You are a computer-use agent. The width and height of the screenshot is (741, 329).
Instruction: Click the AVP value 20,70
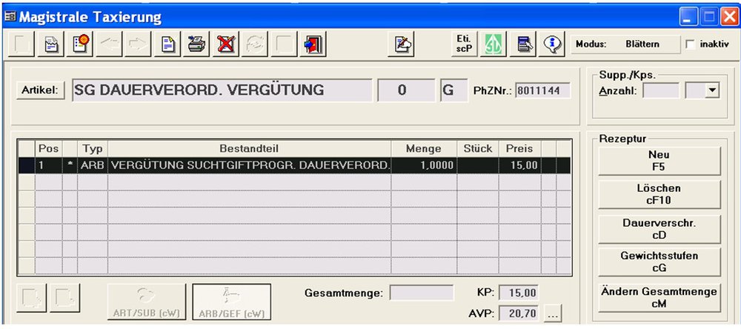pyautogui.click(x=519, y=313)
